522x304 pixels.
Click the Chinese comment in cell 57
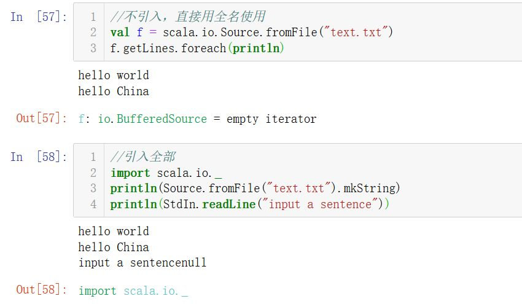click(x=188, y=17)
